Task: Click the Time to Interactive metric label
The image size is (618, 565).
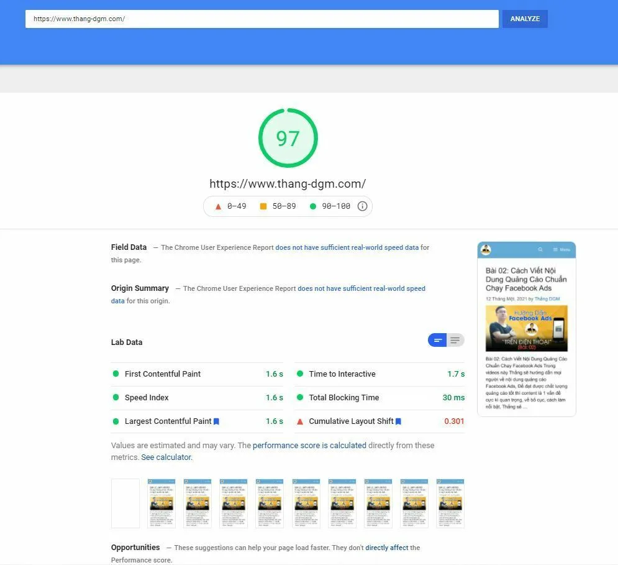Action: click(x=342, y=374)
